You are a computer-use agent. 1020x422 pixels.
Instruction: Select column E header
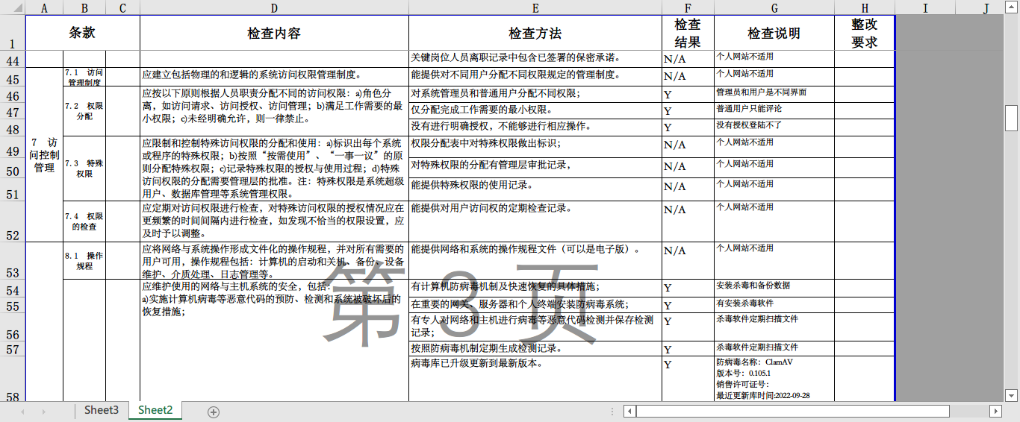coord(535,7)
